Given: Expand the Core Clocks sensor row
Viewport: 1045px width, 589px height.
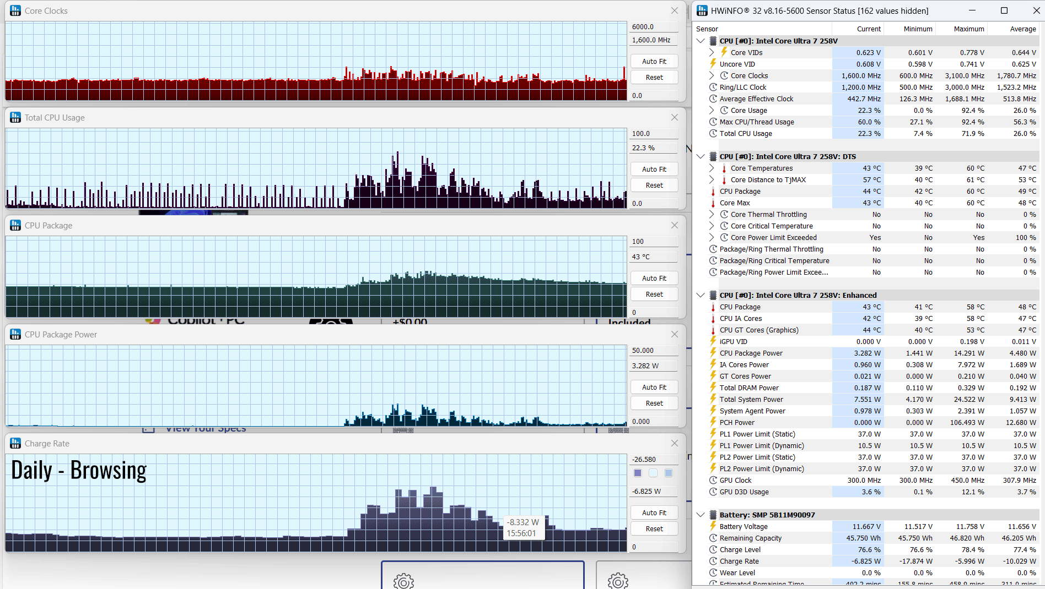Looking at the screenshot, I should point(712,75).
